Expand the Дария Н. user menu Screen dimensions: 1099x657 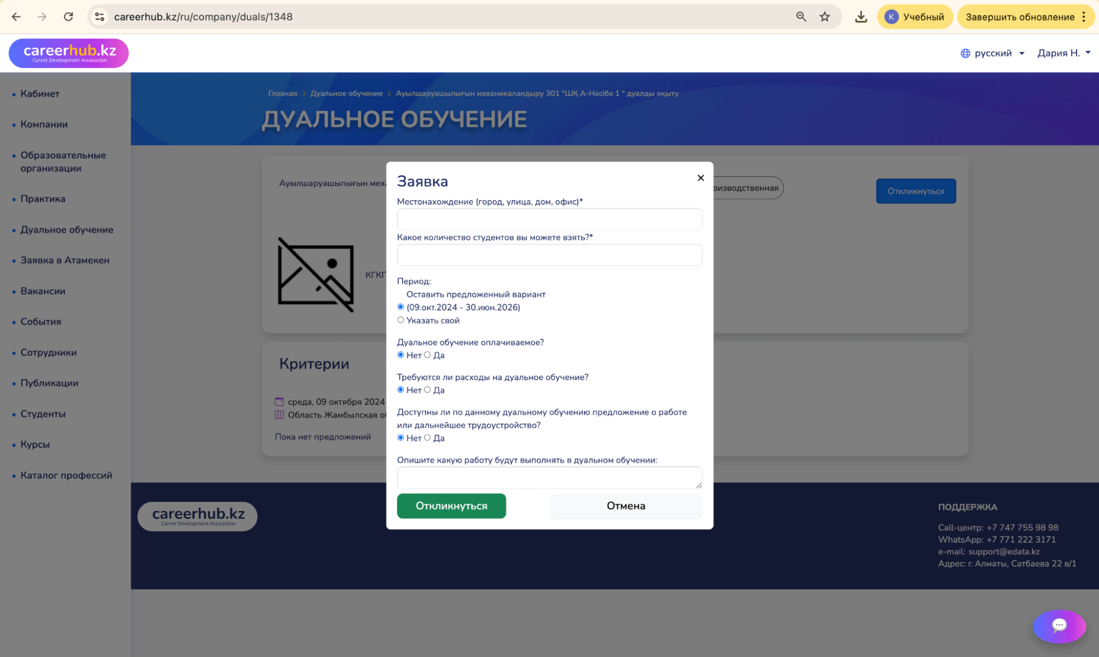tap(1063, 53)
